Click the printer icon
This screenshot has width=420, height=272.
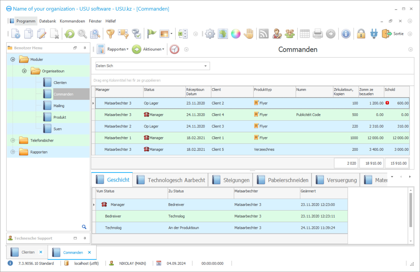point(318,34)
